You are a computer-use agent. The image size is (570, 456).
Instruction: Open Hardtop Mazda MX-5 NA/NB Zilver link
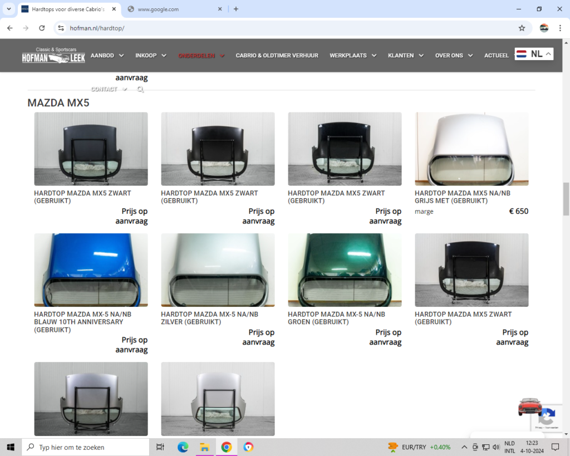[209, 318]
